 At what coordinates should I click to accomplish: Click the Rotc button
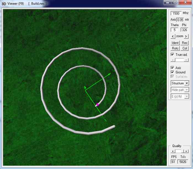click(175, 48)
